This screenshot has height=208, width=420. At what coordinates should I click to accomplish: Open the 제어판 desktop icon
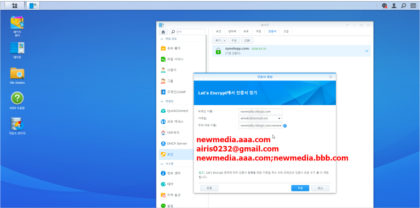pos(17,50)
